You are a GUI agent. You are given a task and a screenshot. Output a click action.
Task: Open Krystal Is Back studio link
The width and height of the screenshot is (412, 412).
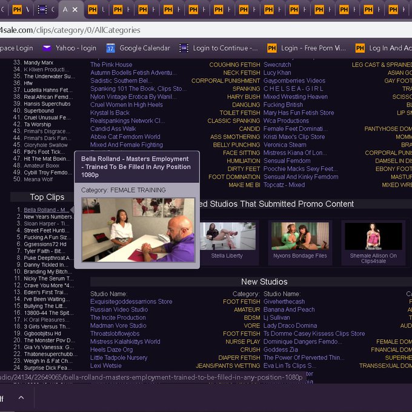tap(110, 113)
